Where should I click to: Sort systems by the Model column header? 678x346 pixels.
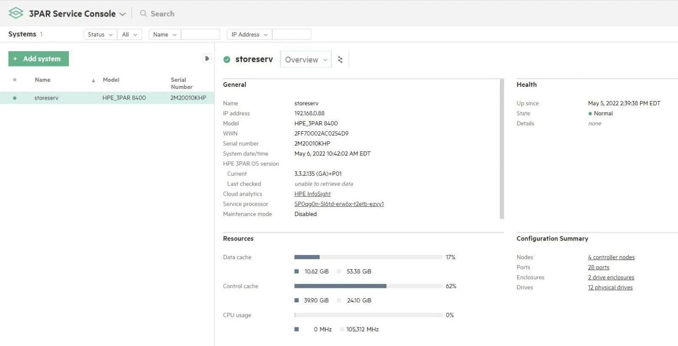[x=111, y=80]
